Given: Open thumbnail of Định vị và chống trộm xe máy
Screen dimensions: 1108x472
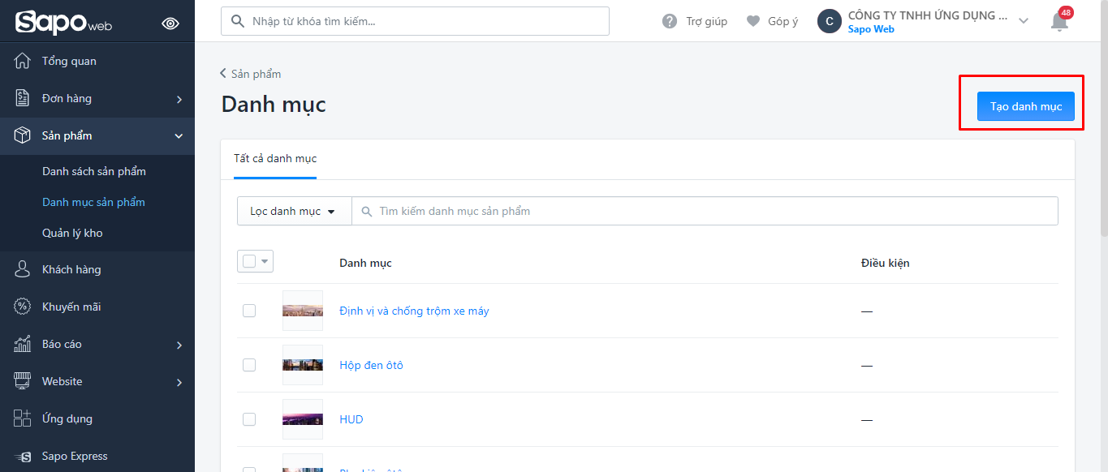Looking at the screenshot, I should coord(303,311).
